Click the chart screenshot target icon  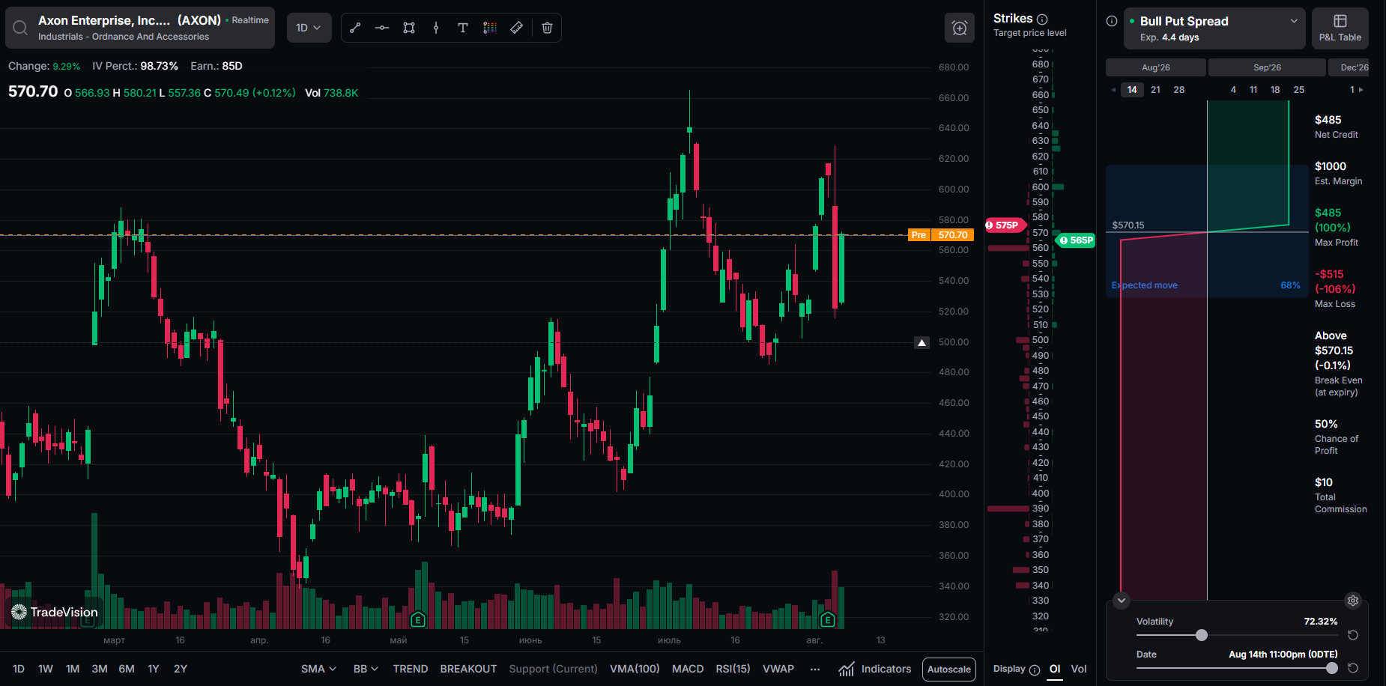[x=960, y=28]
